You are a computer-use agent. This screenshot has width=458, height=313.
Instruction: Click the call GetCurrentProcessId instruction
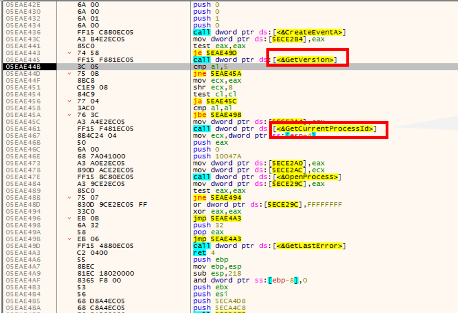tap(285, 129)
